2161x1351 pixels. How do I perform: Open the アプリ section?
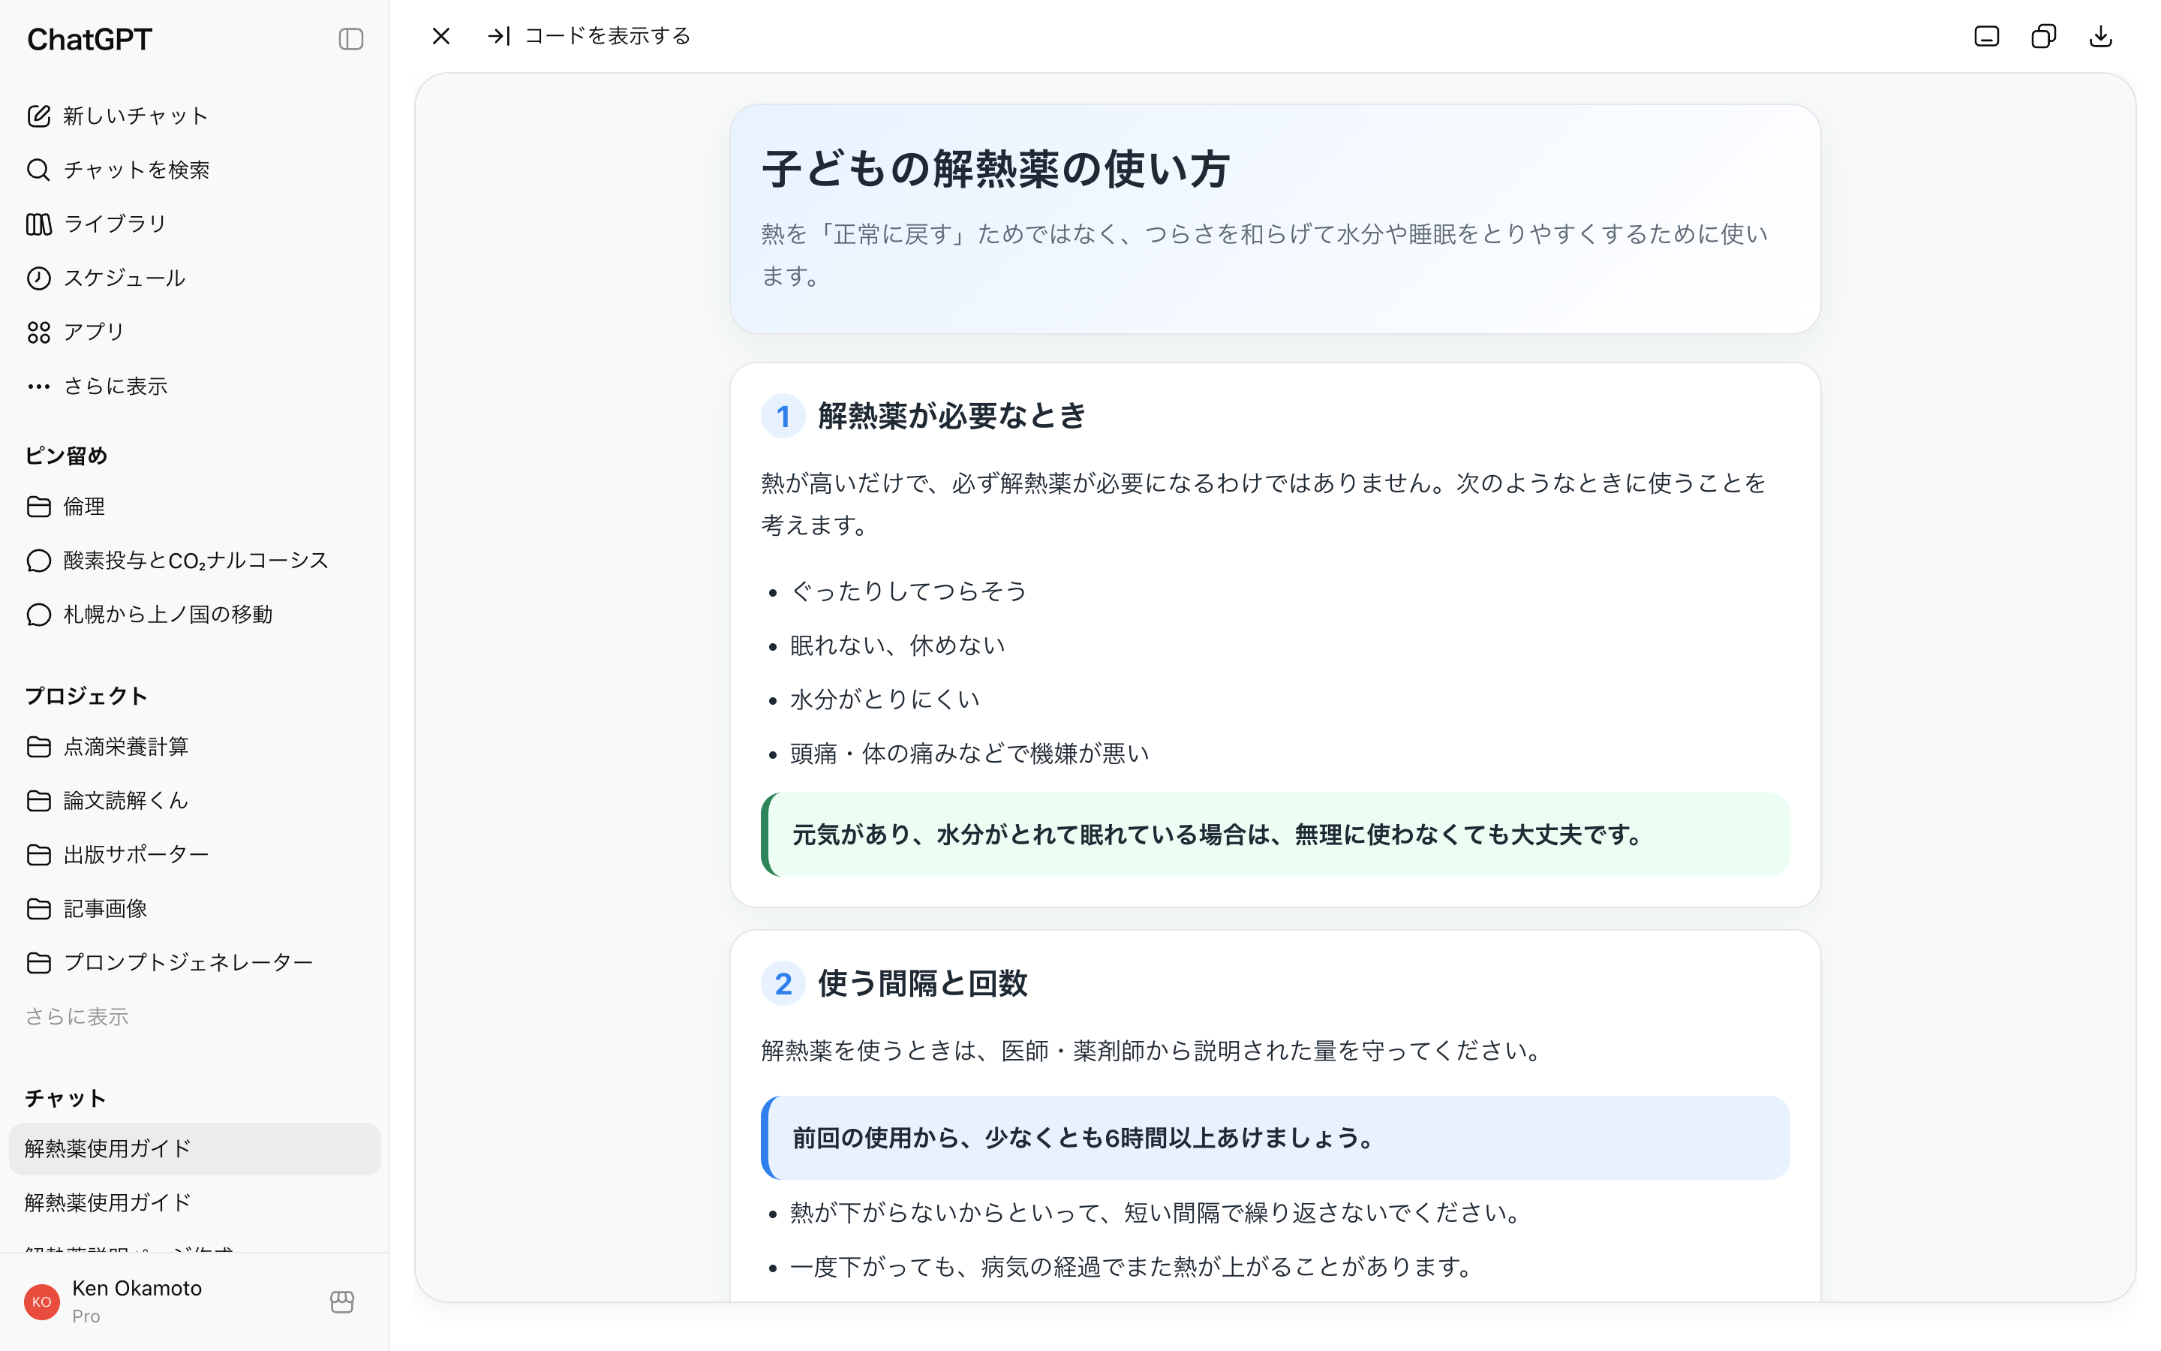(194, 332)
